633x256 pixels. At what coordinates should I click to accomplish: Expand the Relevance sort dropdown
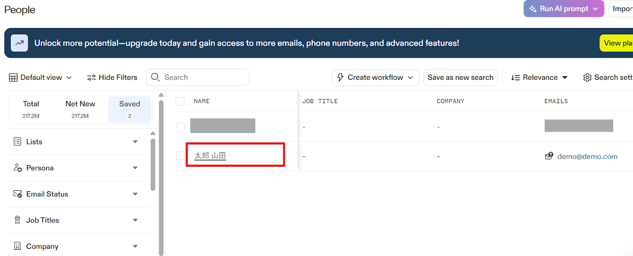point(539,77)
